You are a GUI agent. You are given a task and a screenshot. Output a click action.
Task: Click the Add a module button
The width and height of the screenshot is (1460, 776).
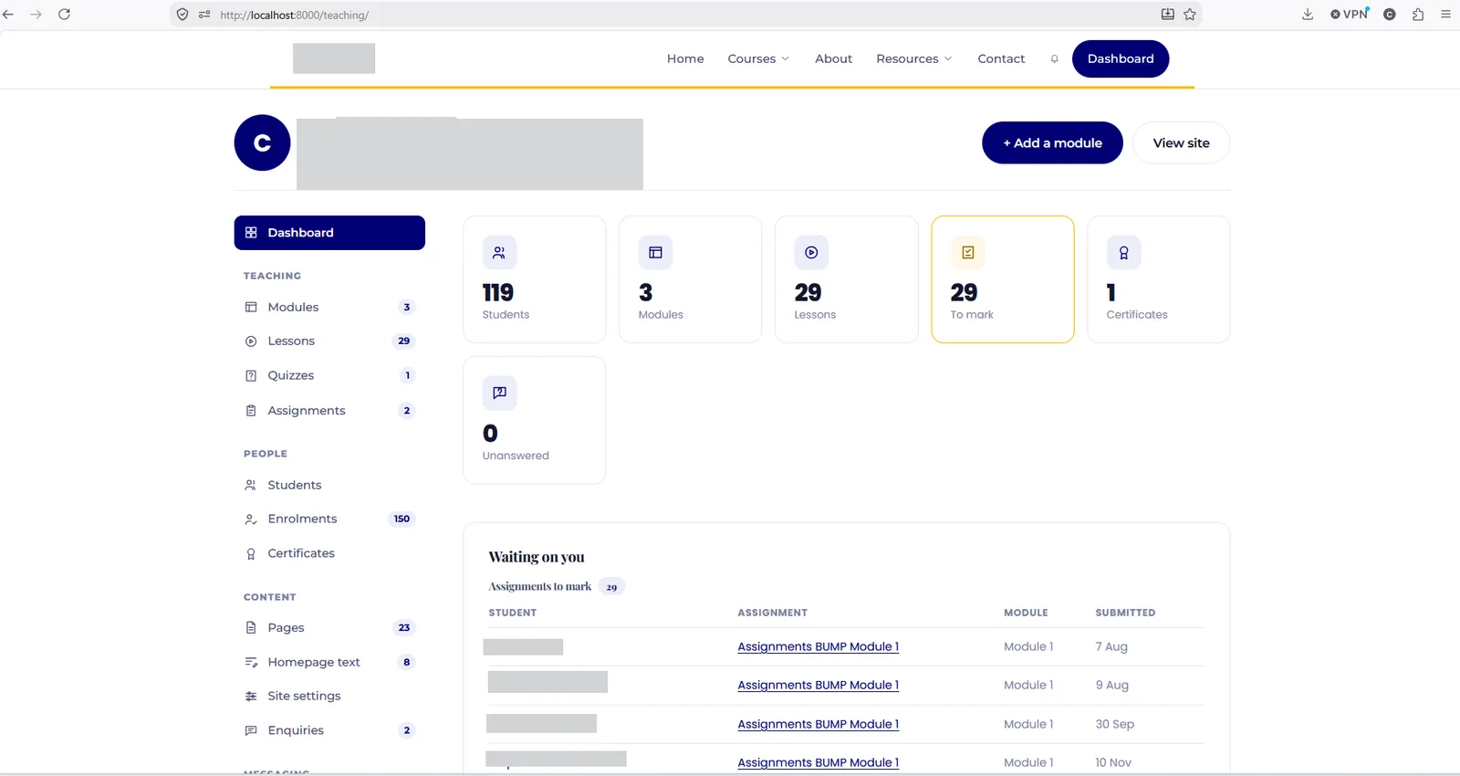(x=1052, y=143)
